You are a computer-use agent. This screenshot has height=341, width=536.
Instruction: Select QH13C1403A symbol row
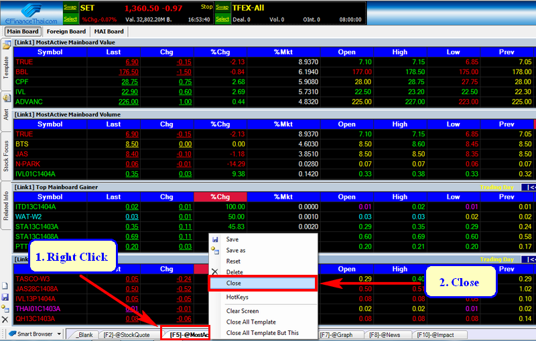coord(35,319)
